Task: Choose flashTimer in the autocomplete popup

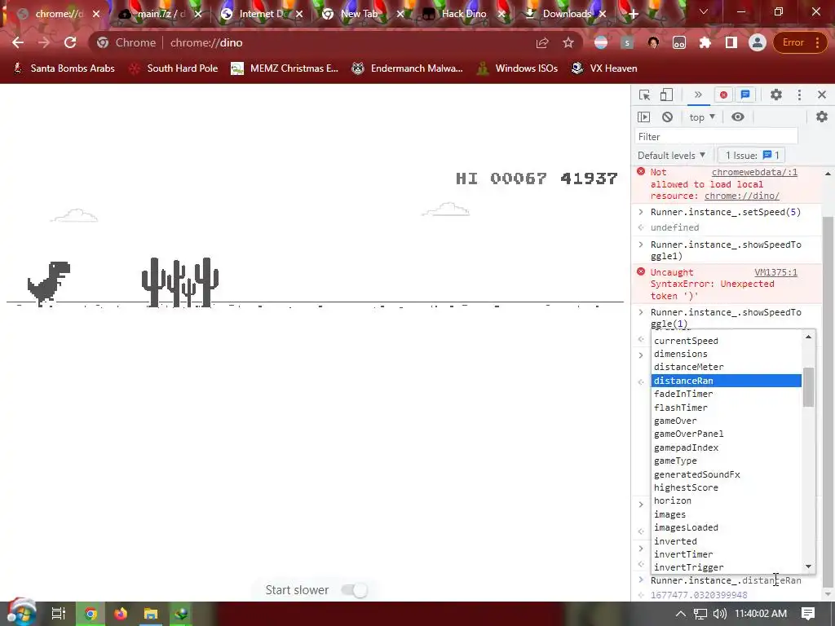Action: coord(727,408)
